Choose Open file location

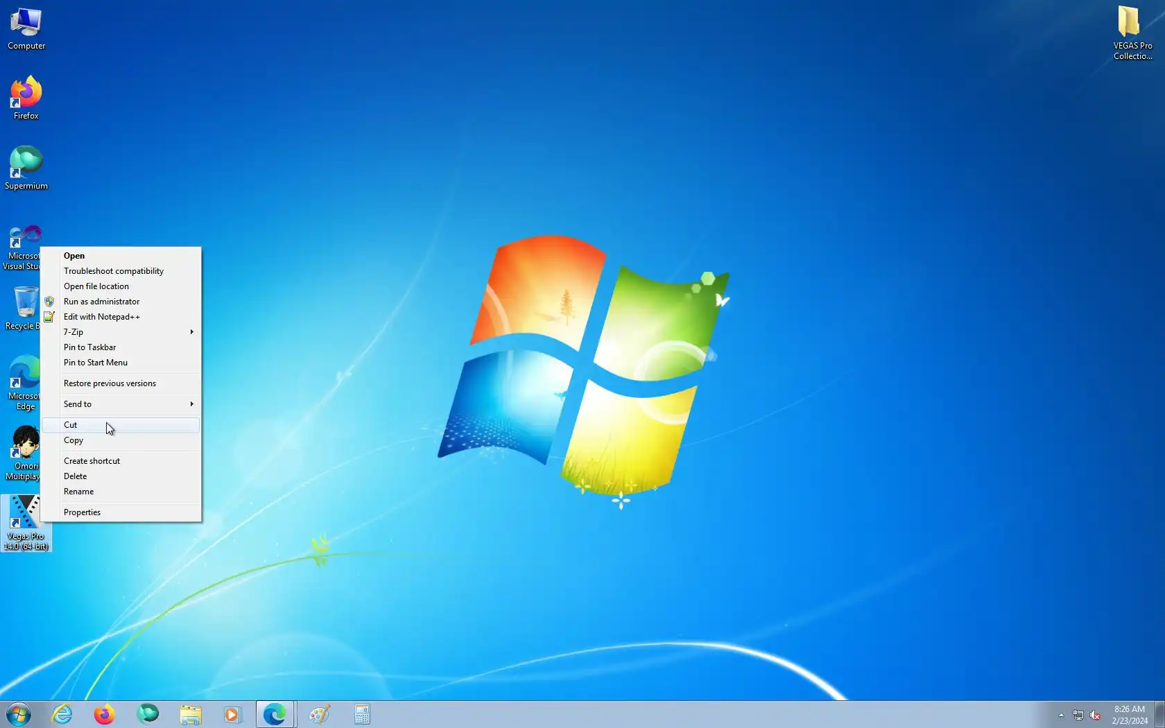click(x=121, y=286)
